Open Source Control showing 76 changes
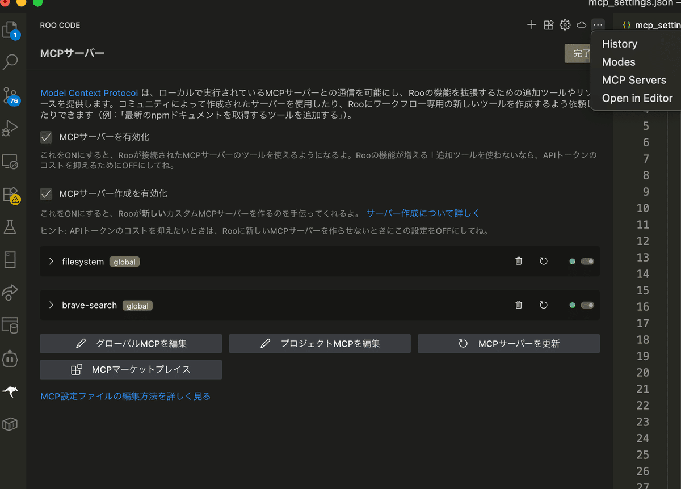This screenshot has width=681, height=489. (x=11, y=95)
